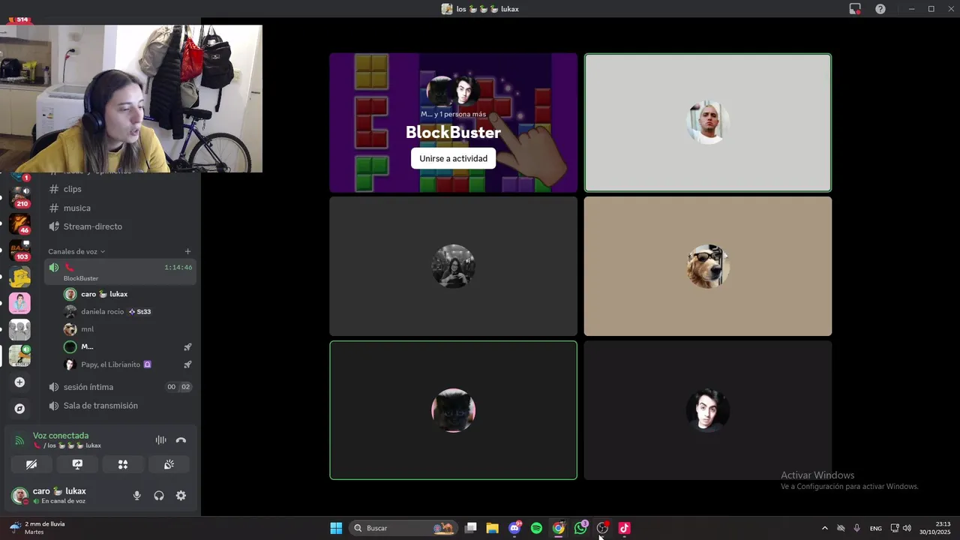
Task: Open WhatsApp from the taskbar
Action: point(580,528)
